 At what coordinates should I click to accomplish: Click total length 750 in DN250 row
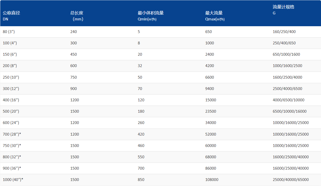73,77
